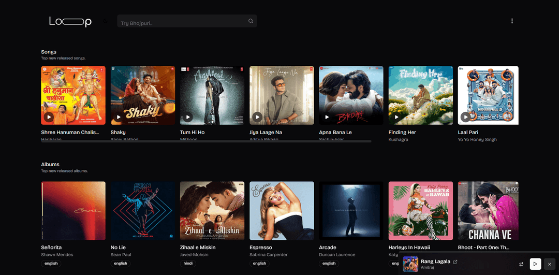Play the Jiya Laage Na track
This screenshot has height=275, width=559.
[x=257, y=117]
